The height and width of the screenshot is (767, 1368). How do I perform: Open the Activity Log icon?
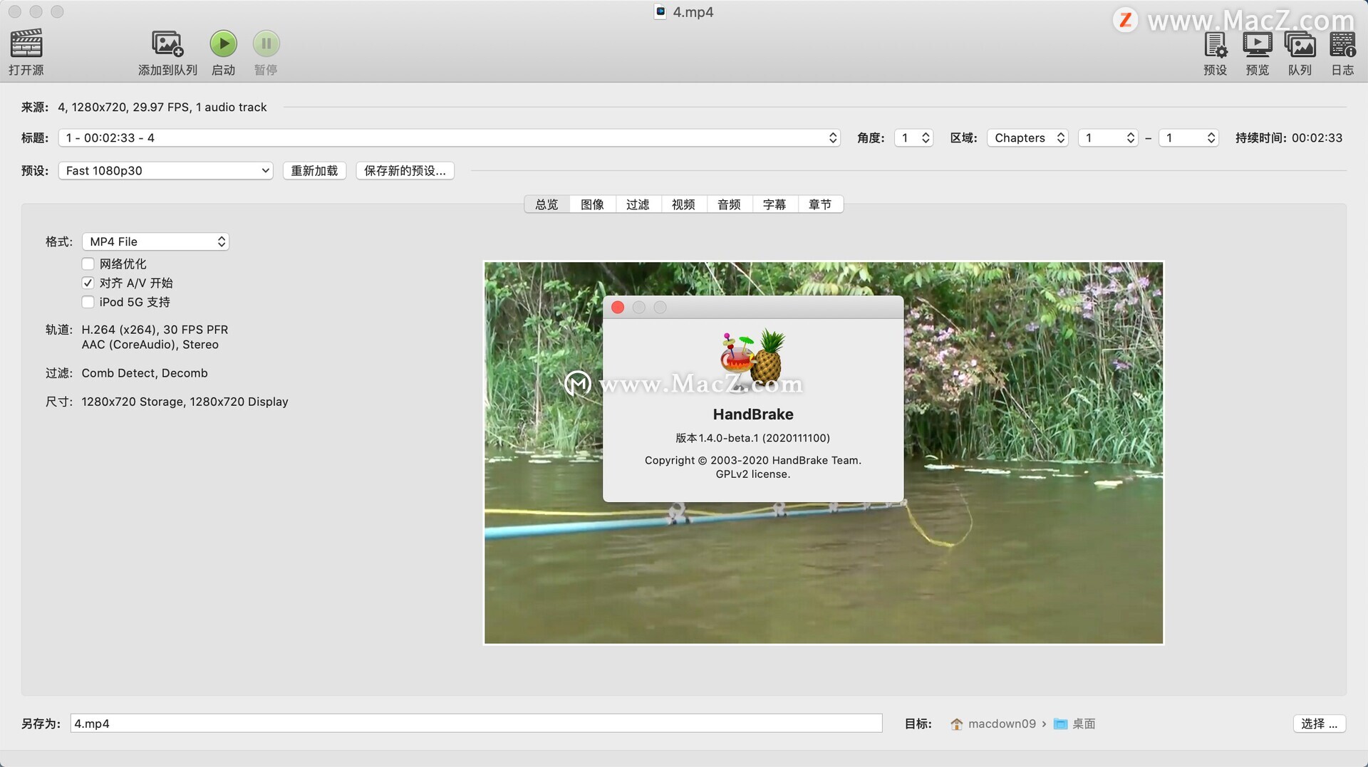tap(1342, 45)
